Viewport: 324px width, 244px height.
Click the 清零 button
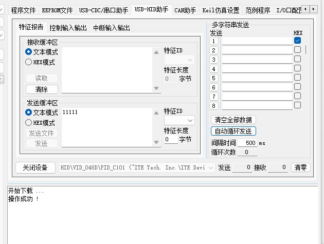(301, 167)
